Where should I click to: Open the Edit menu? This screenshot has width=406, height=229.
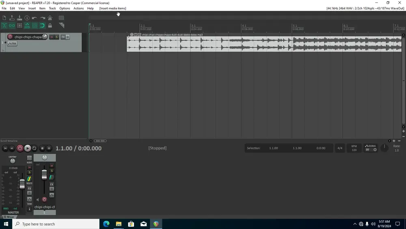point(13,8)
